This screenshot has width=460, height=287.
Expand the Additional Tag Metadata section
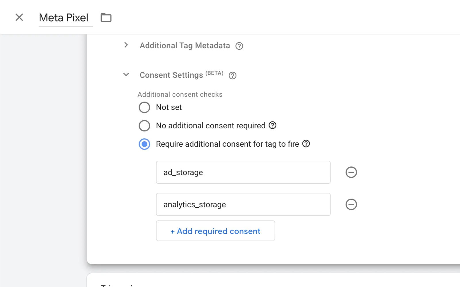126,45
